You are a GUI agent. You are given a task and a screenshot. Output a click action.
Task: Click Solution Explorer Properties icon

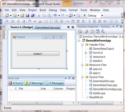pyautogui.click(x=80, y=31)
